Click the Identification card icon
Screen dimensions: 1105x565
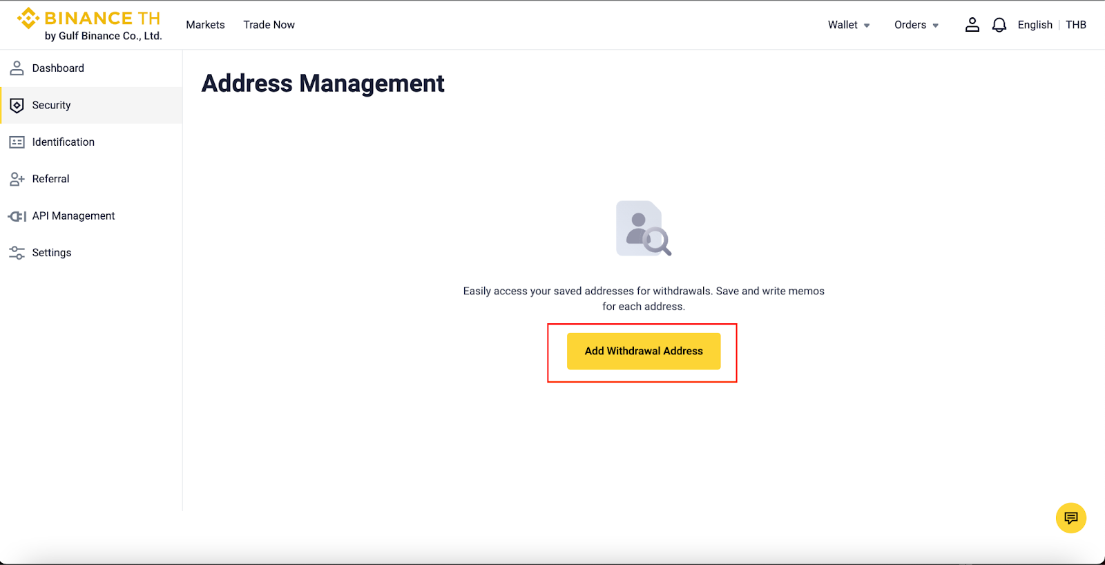click(17, 142)
